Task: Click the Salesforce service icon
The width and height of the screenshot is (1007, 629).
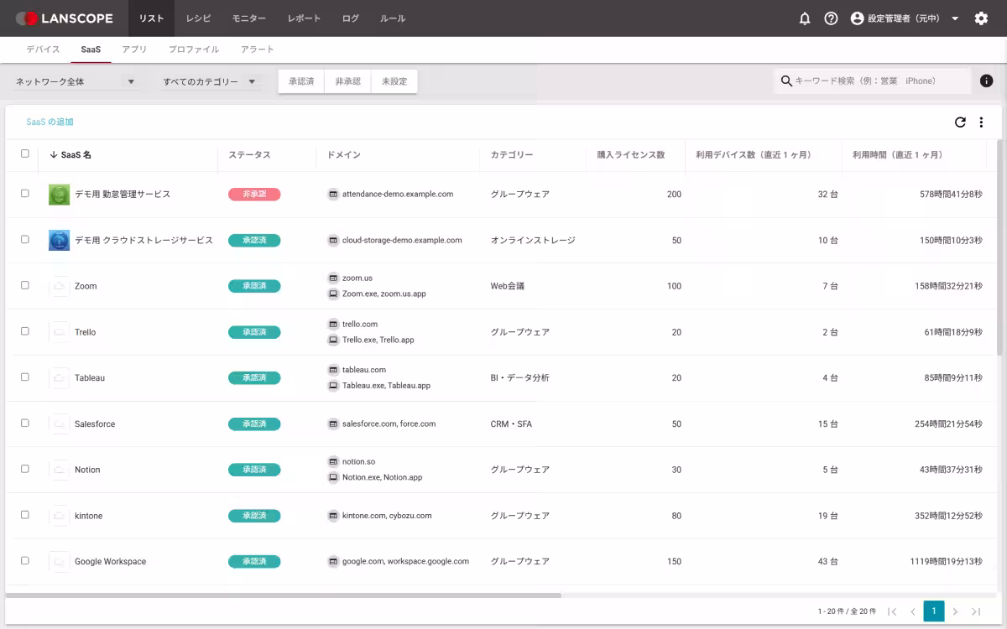Action: (59, 424)
